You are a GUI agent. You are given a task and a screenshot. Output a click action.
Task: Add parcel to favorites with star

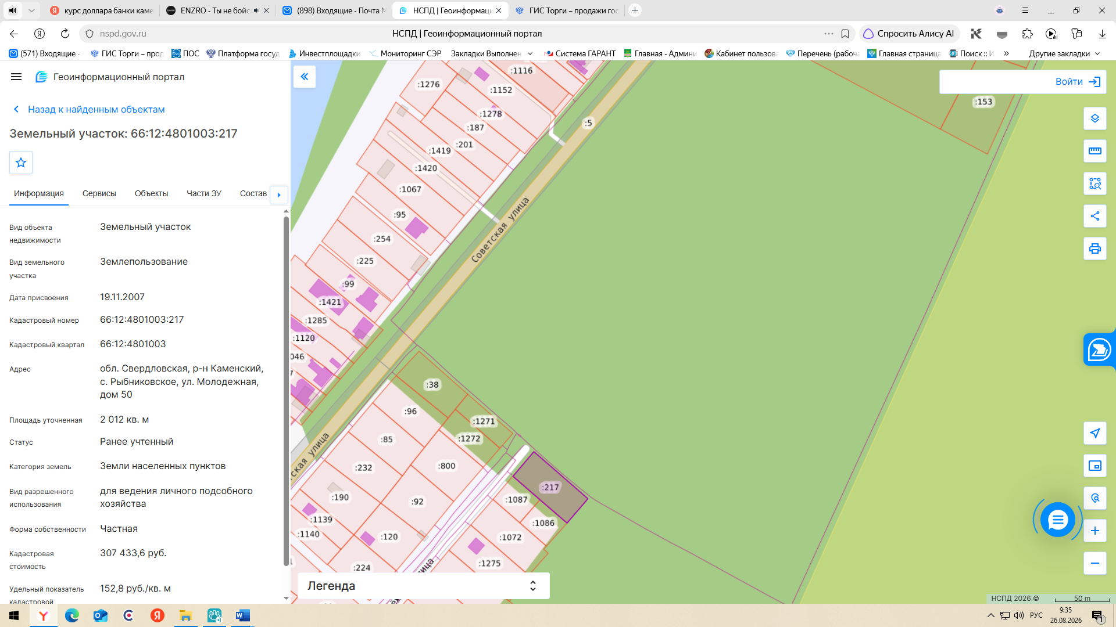(x=21, y=163)
